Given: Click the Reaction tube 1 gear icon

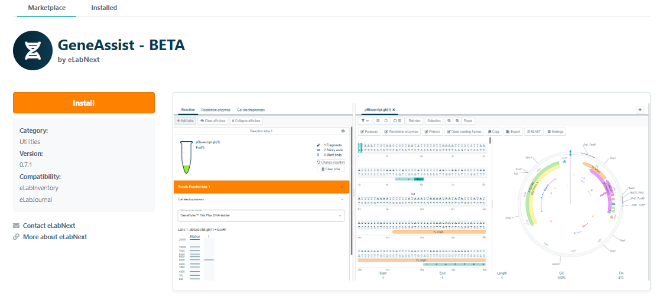Looking at the screenshot, I should [x=343, y=131].
